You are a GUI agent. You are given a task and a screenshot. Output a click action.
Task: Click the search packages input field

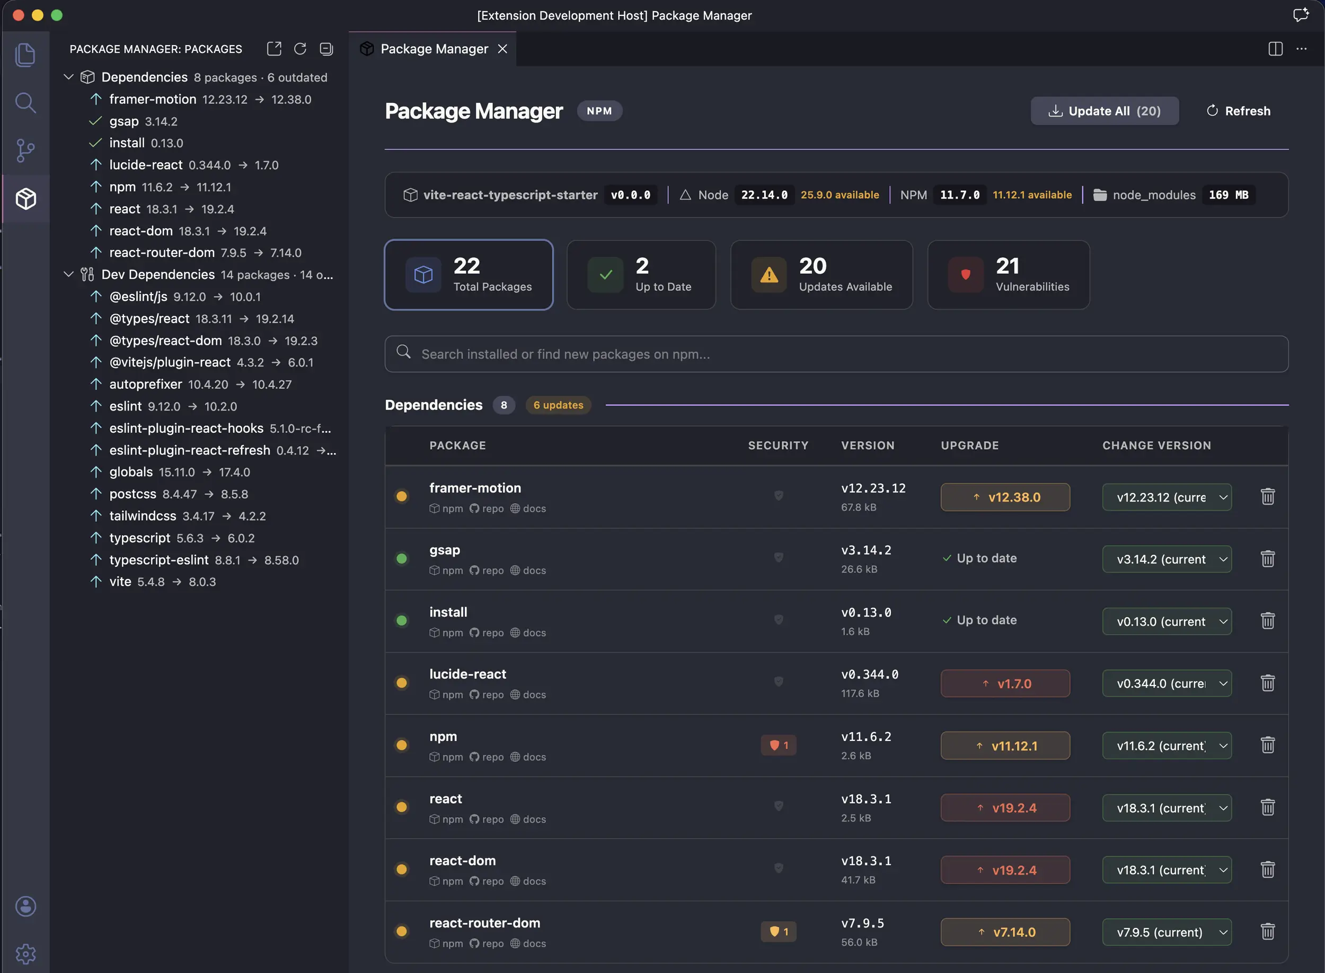(836, 354)
